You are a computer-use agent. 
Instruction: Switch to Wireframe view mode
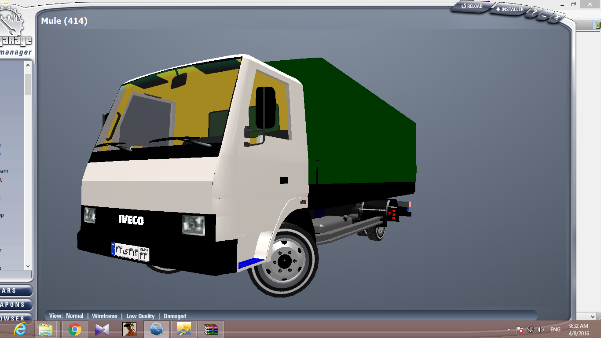click(104, 316)
